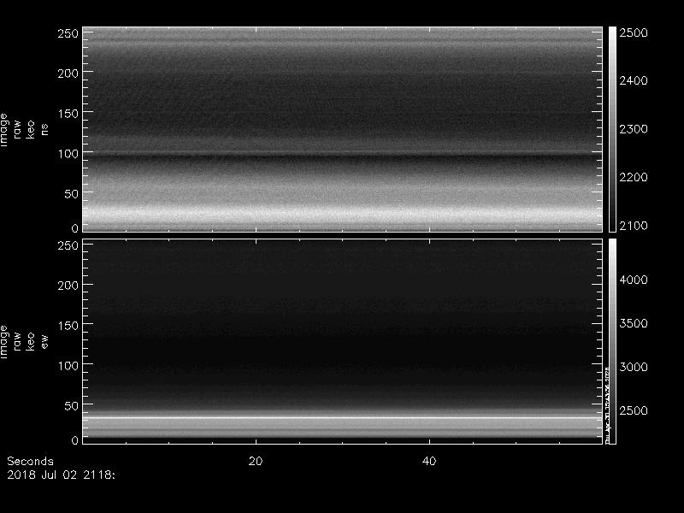Click the 'ew' label of lower plot
Image resolution: width=684 pixels, height=513 pixels.
(x=44, y=341)
